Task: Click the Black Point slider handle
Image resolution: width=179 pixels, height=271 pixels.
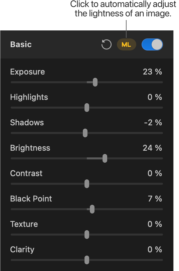Action: coord(92,209)
